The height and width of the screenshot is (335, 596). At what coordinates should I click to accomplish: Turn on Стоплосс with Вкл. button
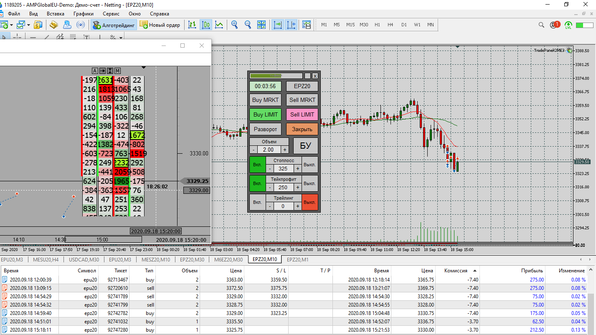257,165
